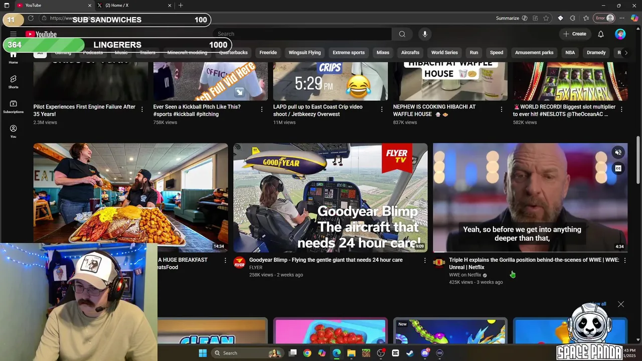Open options for Kickball Pitch short
Screen dimensions: 642x361
261,109
